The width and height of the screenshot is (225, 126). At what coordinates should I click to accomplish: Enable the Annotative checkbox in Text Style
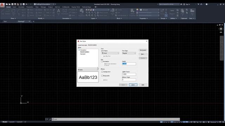pos(102,62)
